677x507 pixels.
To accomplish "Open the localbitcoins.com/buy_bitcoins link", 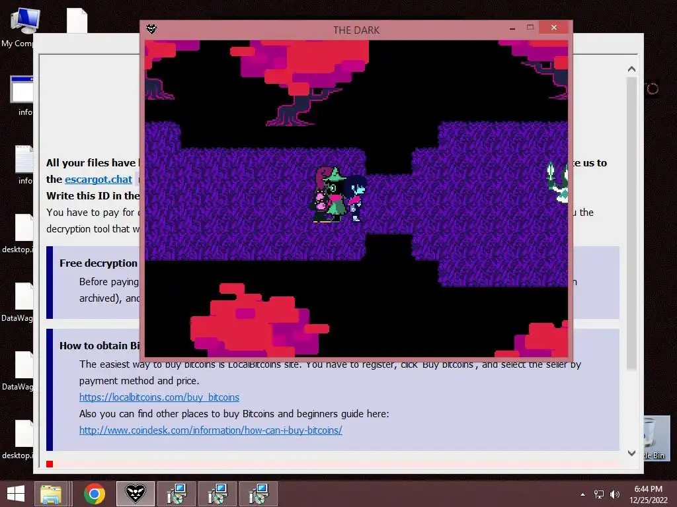I will [x=159, y=397].
